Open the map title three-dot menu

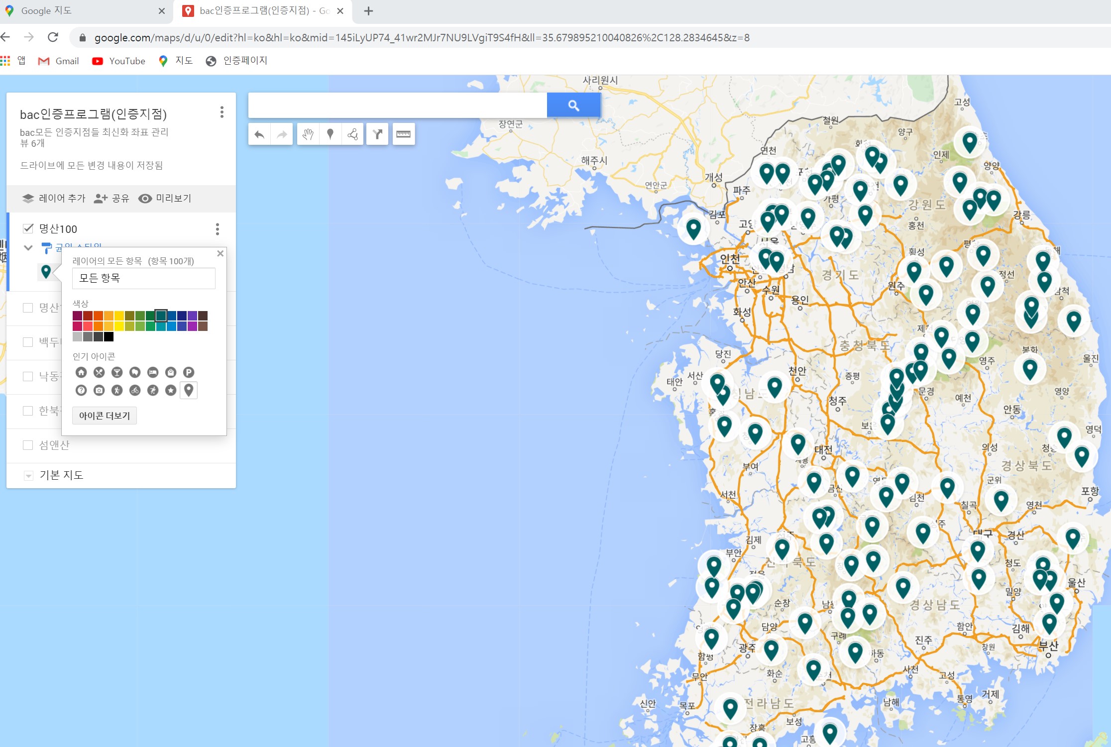(222, 112)
